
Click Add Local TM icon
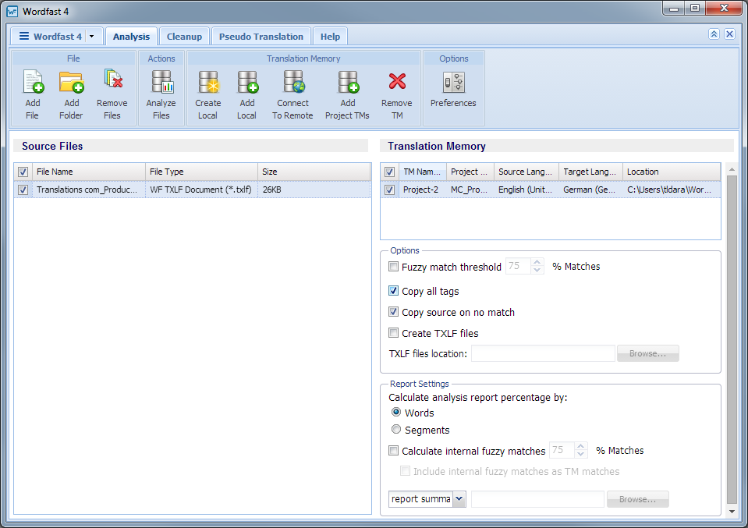coord(247,82)
